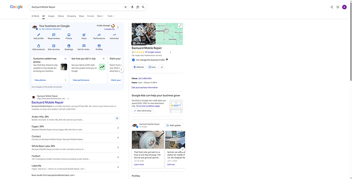
Task: Dismiss the See how you did card
Action: coord(104,59)
